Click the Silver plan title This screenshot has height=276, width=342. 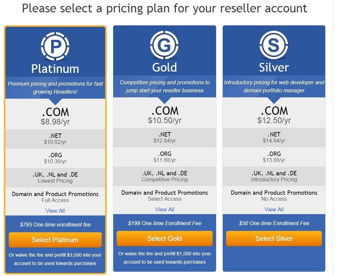tap(274, 68)
